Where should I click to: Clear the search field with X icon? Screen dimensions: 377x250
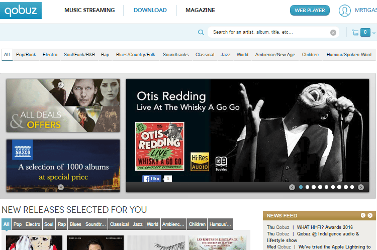click(x=333, y=33)
